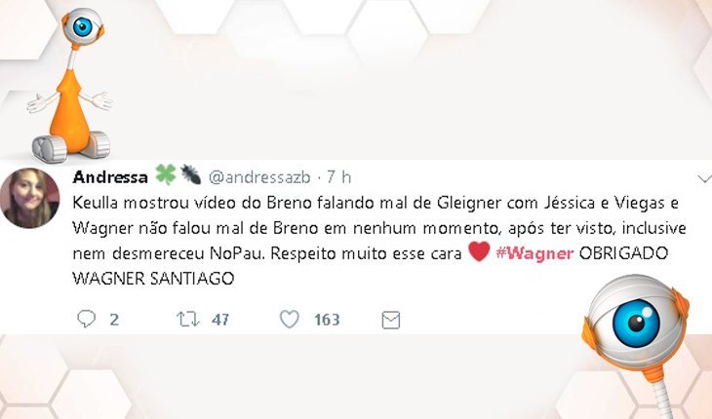
Task: Click the 7 h timestamp
Action: pos(339,176)
